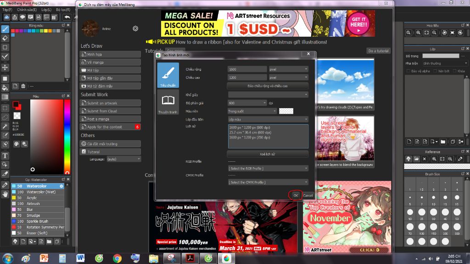Click OK in new image dialog

[x=296, y=195]
